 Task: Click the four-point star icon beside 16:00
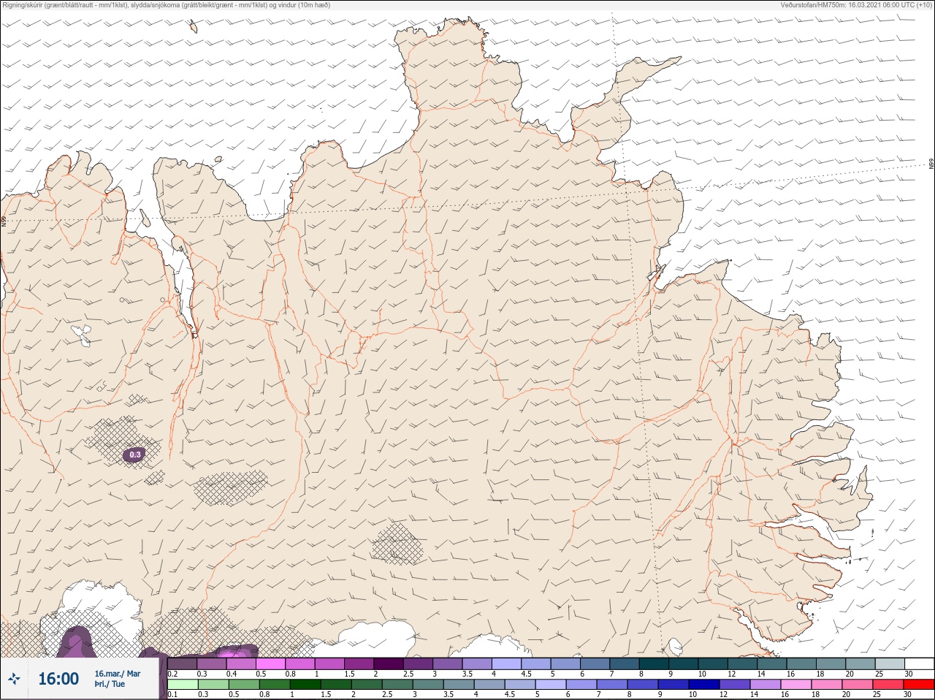pos(14,679)
